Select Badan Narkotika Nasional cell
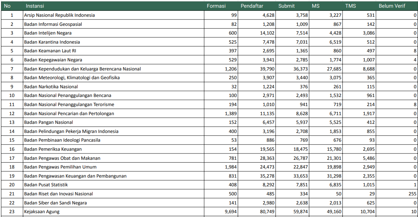This screenshot has height=217, width=418. (x=113, y=87)
